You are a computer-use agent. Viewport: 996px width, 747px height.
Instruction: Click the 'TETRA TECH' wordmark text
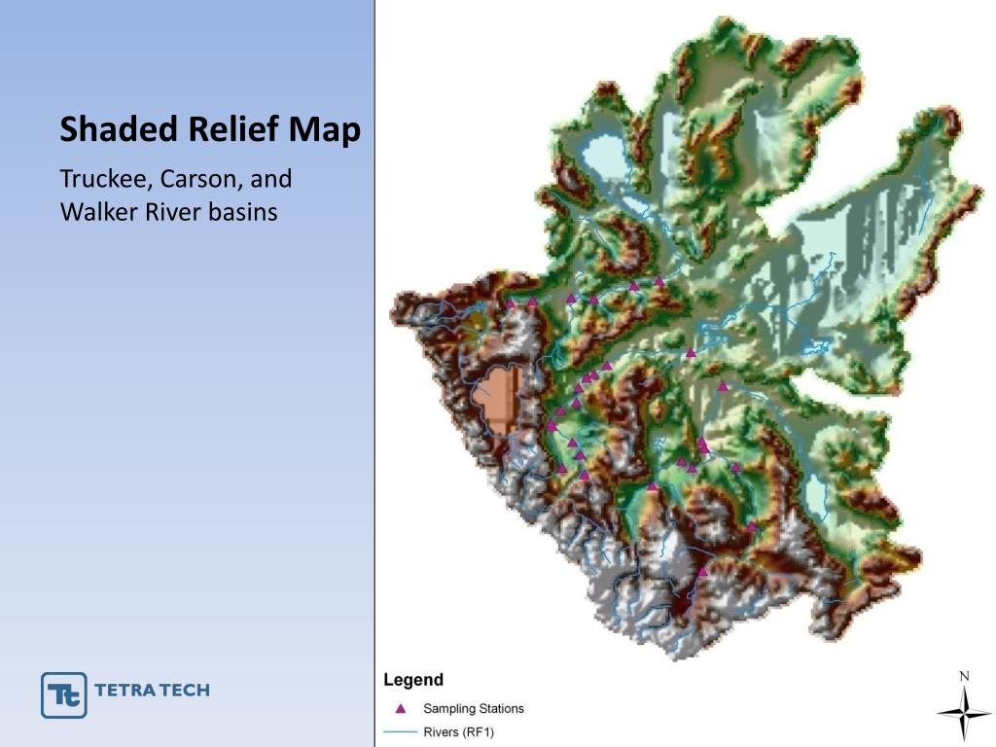coord(152,690)
